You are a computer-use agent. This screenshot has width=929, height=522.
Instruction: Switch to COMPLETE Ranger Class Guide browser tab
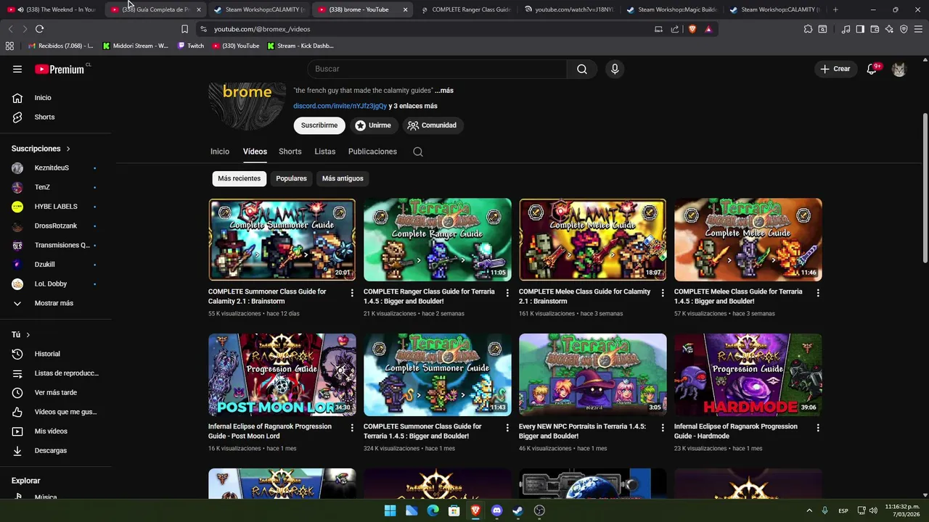pyautogui.click(x=466, y=9)
